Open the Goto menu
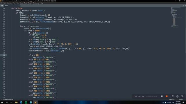 (22, 3)
